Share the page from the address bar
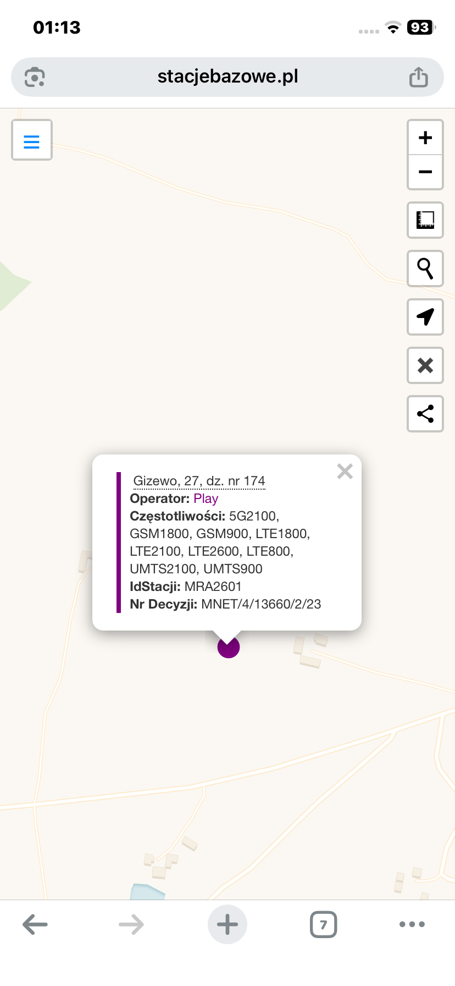Image resolution: width=455 pixels, height=986 pixels. 419,77
